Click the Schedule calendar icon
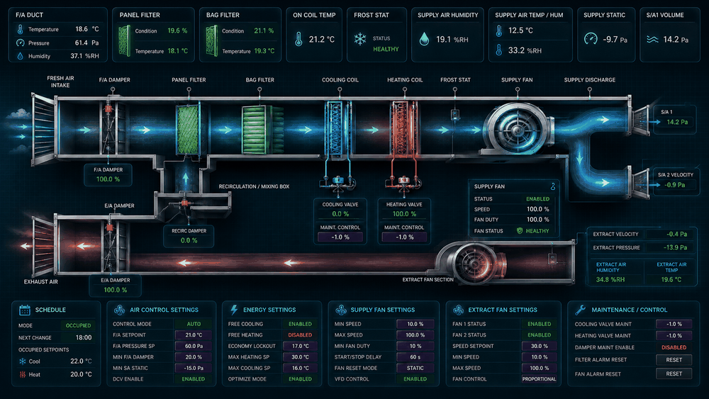The image size is (709, 399). point(24,310)
